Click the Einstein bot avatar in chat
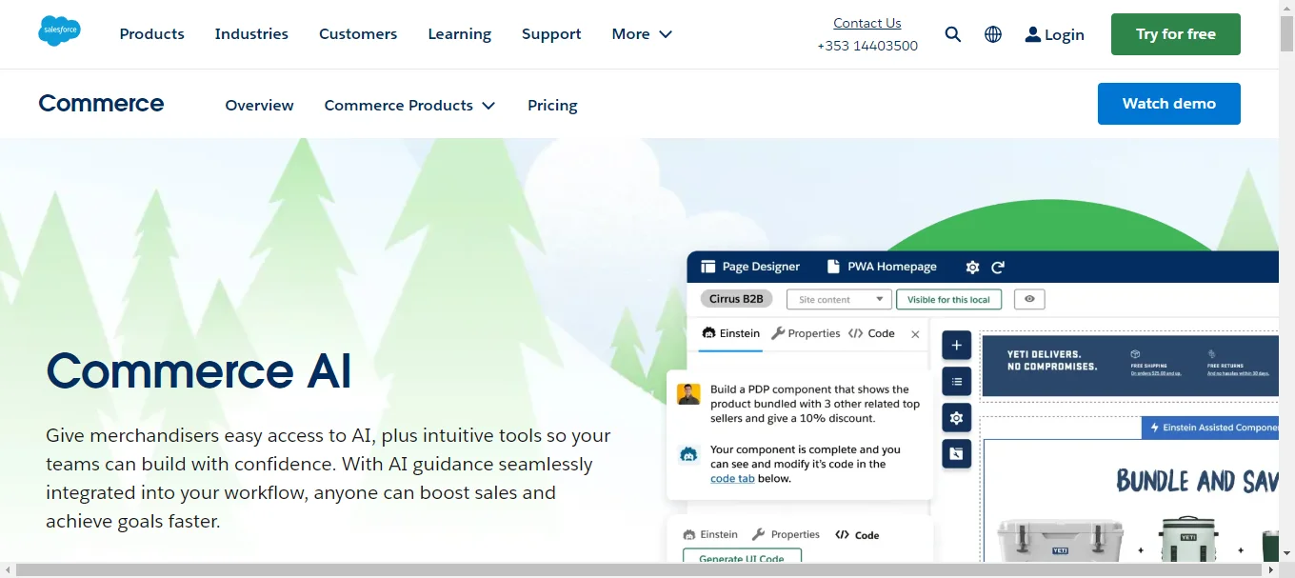 [x=689, y=454]
